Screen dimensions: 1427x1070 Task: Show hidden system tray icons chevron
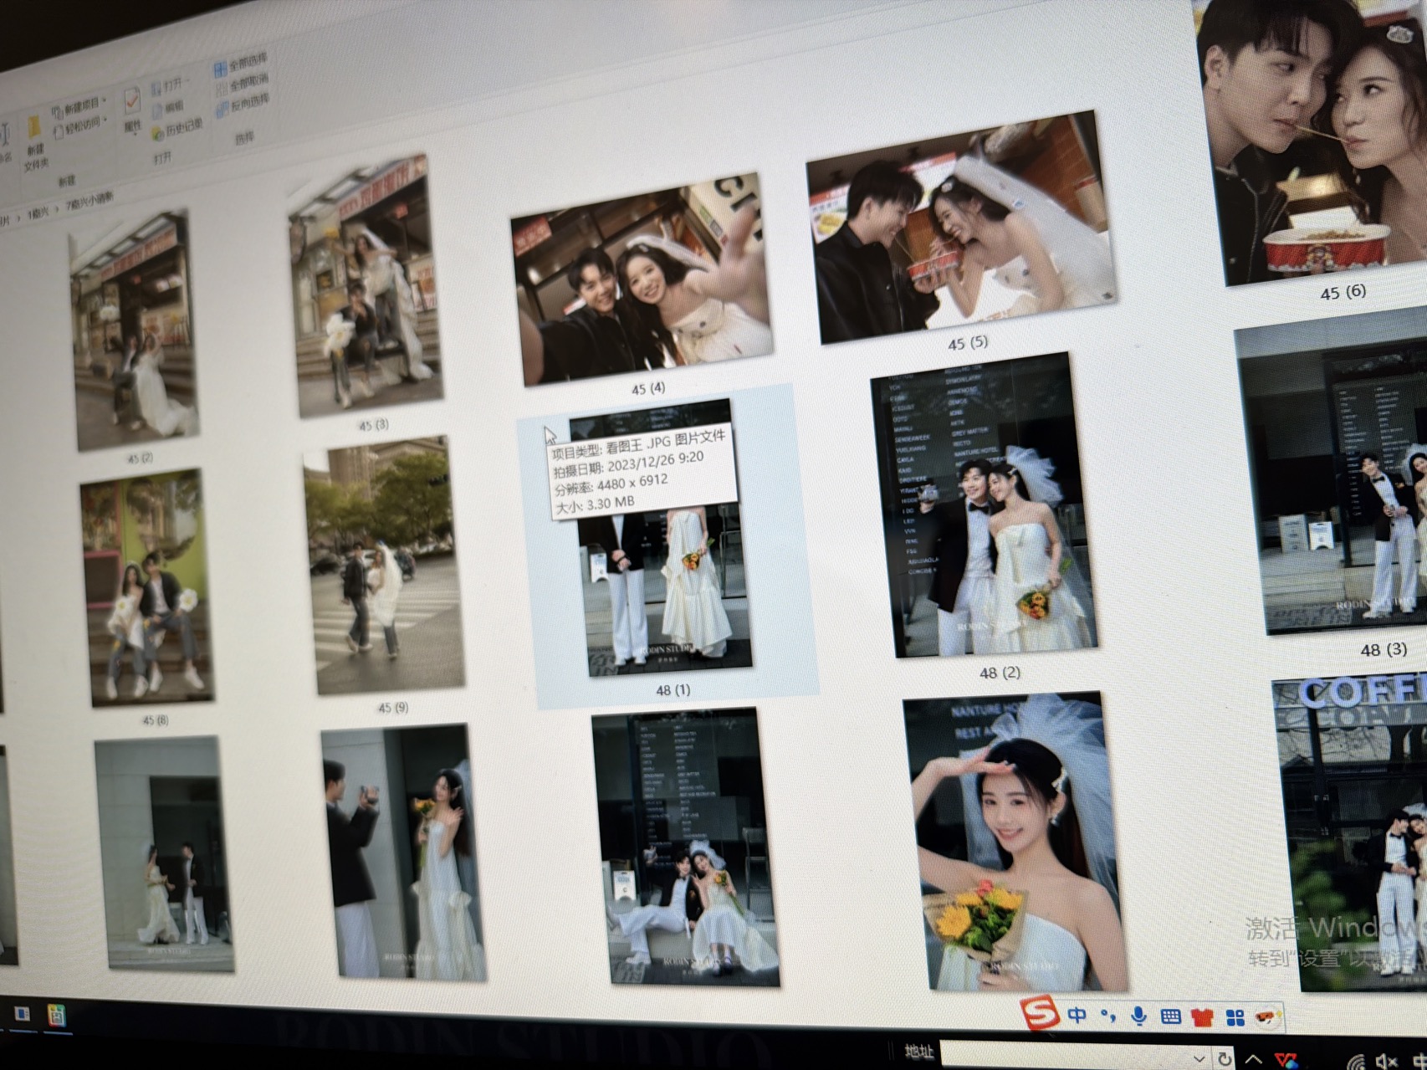pyautogui.click(x=1253, y=1060)
